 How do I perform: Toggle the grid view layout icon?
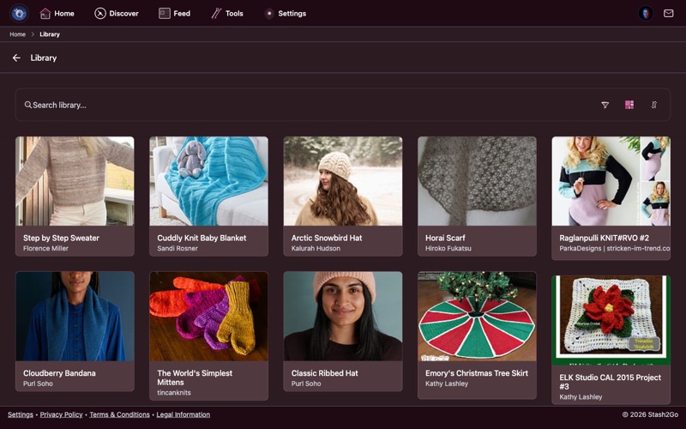[x=629, y=105]
